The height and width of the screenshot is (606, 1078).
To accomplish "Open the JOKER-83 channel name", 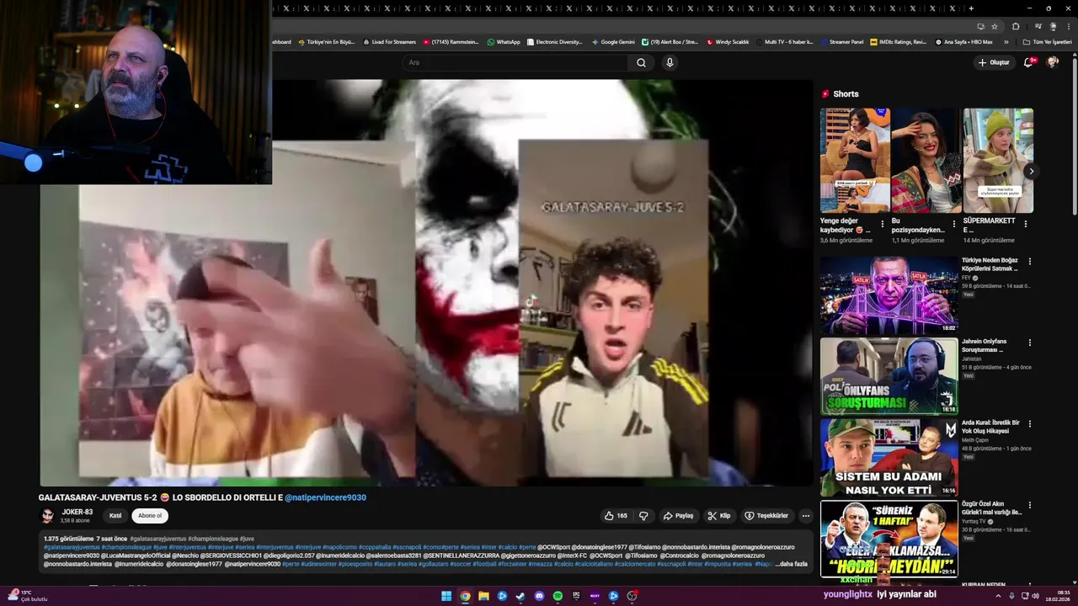I will pos(77,512).
